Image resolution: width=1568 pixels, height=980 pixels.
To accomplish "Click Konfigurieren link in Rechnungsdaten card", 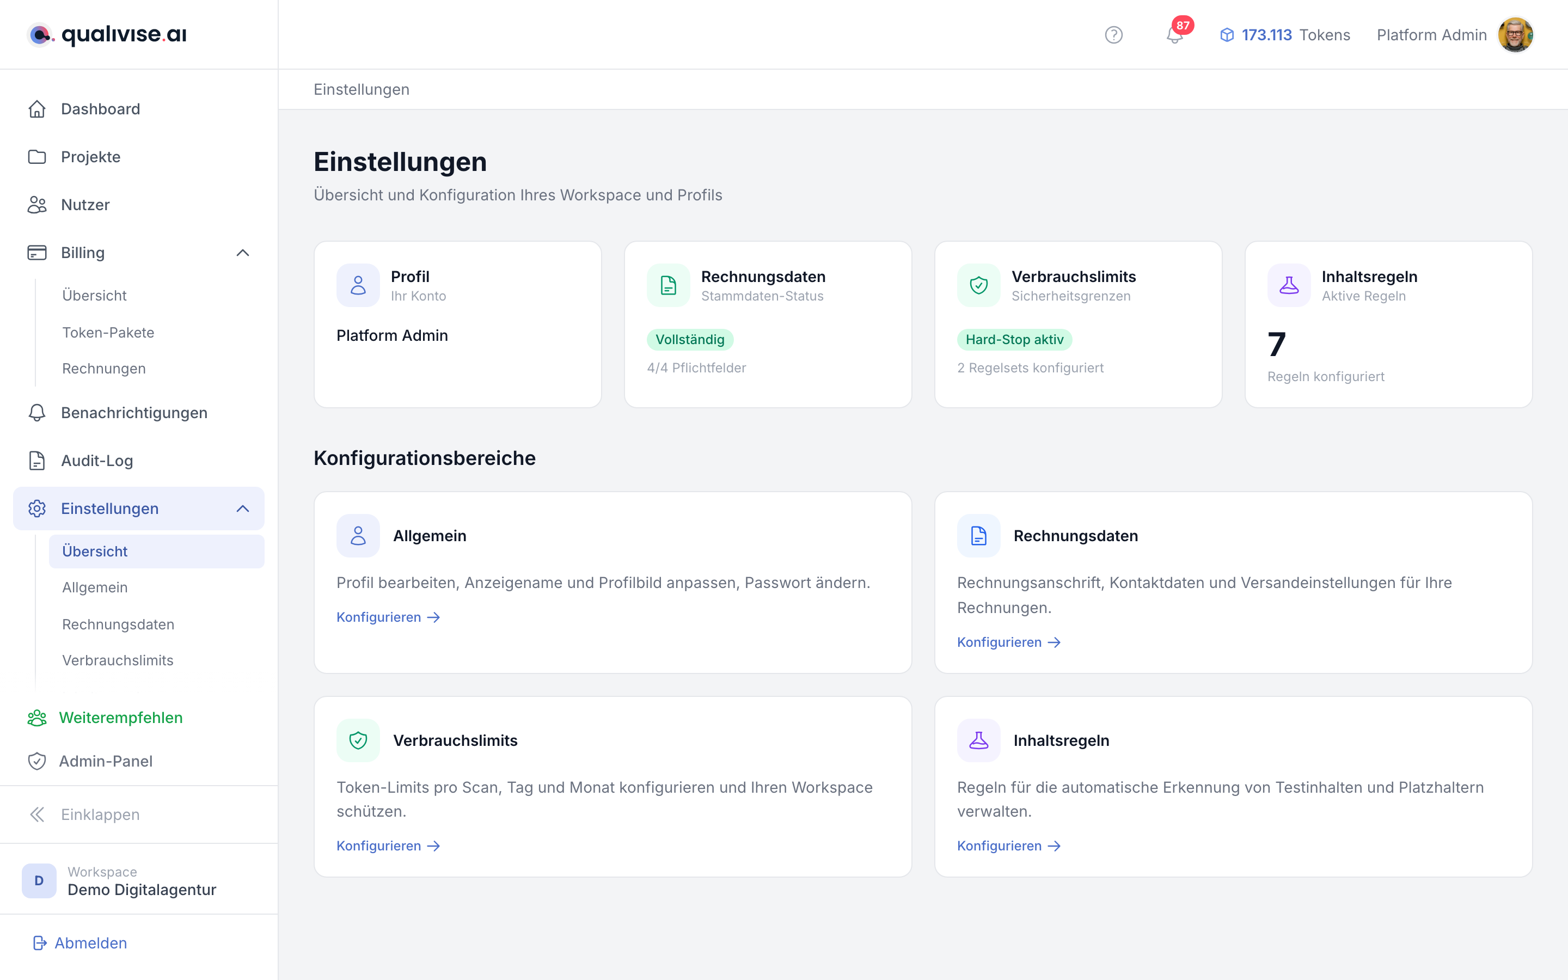I will 1009,642.
